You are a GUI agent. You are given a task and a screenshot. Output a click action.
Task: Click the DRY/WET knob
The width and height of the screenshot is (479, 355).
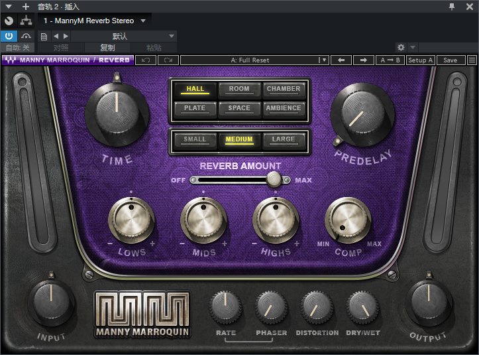point(362,307)
